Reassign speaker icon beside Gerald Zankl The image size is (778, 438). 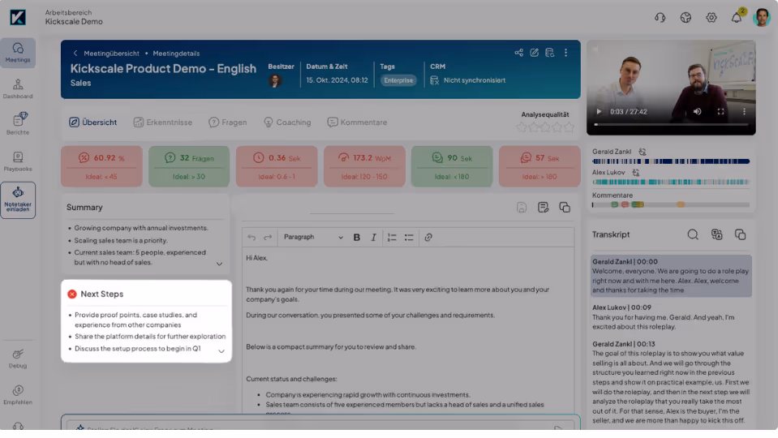point(642,152)
